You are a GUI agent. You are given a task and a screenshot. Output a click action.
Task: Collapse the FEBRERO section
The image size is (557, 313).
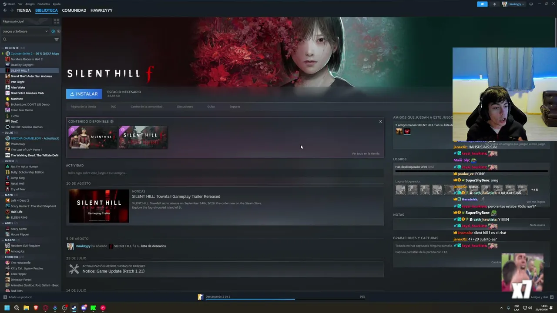(x=3, y=257)
